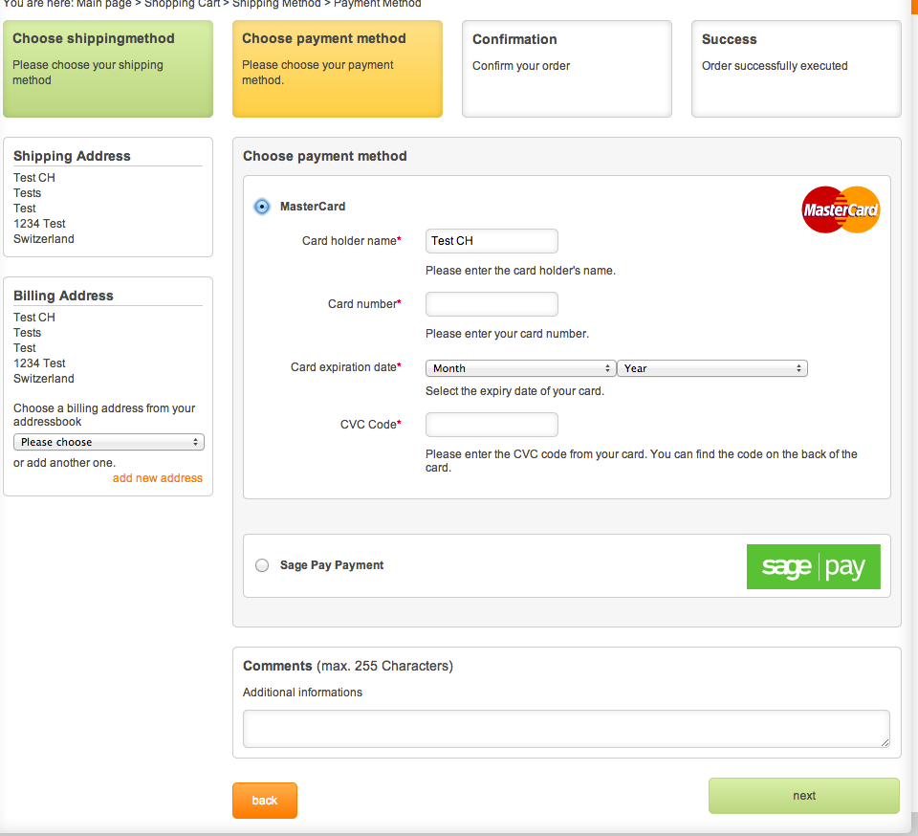
Task: Click the Additional informations comments box
Action: pyautogui.click(x=566, y=729)
